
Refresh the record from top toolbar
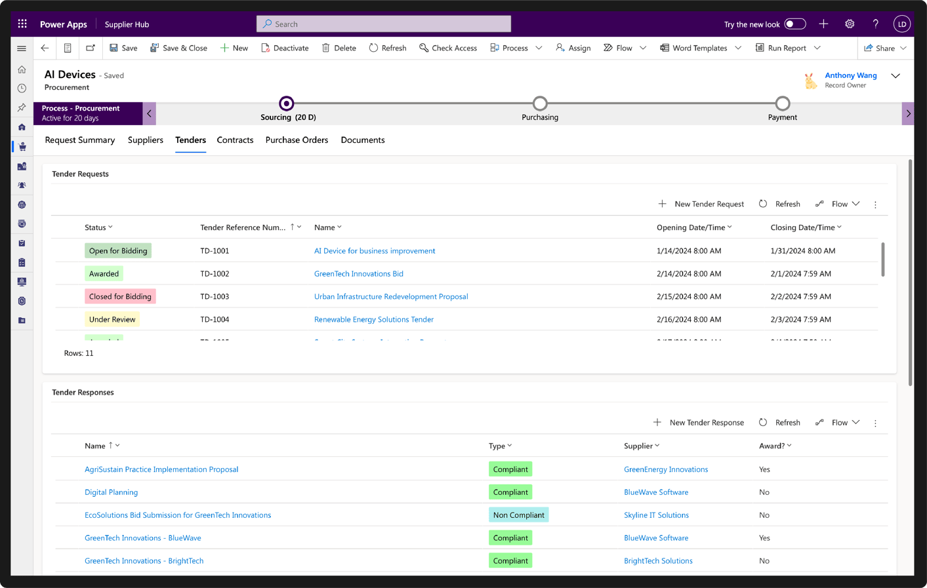pyautogui.click(x=388, y=48)
